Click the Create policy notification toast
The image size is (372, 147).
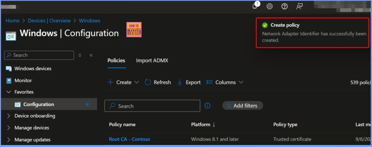coord(312,32)
